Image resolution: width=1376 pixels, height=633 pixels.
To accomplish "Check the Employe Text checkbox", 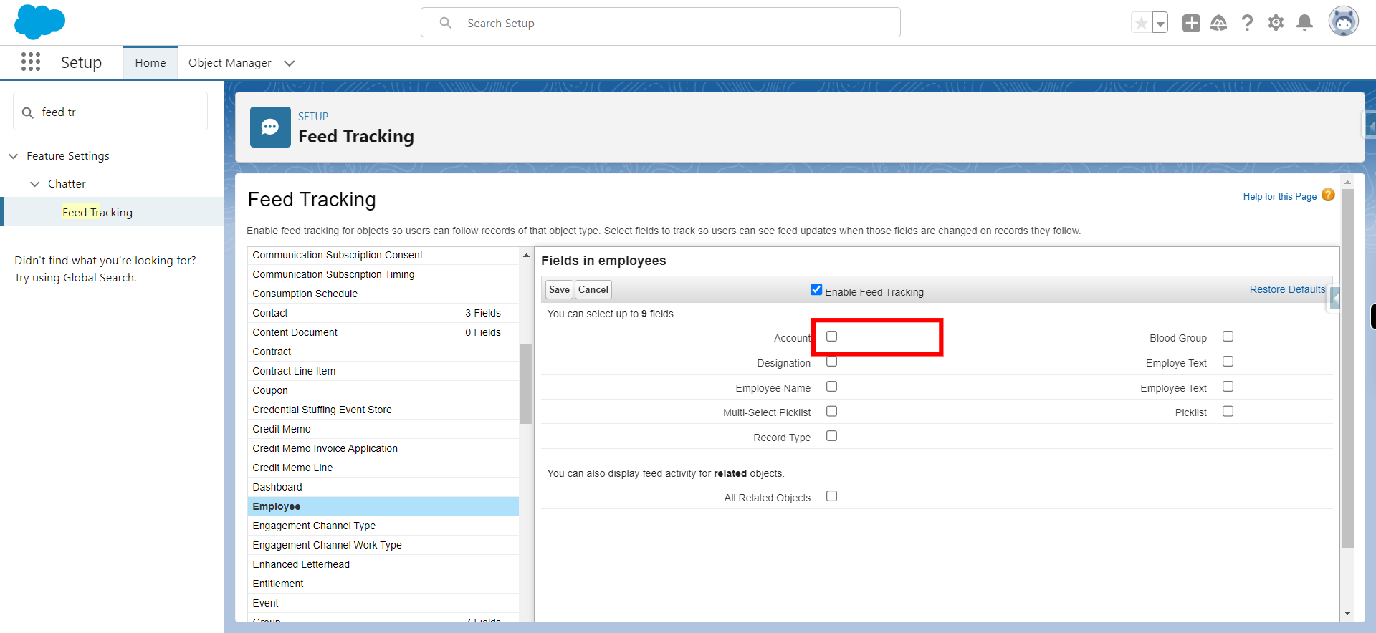I will tap(1228, 361).
